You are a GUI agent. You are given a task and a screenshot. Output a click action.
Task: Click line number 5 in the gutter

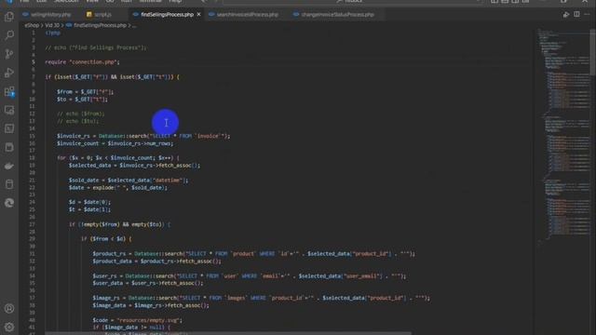click(34, 62)
